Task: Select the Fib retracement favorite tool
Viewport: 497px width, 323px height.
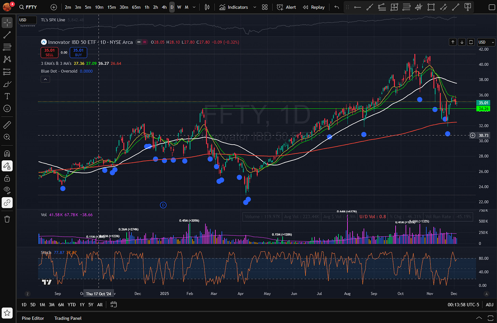Action: pos(407,7)
